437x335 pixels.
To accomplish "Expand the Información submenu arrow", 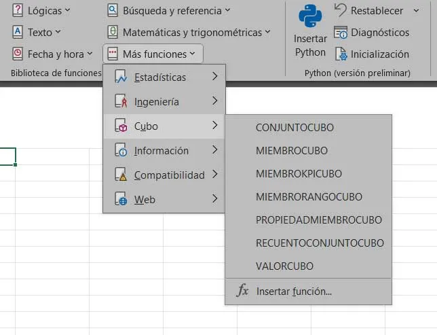I will (x=214, y=149).
